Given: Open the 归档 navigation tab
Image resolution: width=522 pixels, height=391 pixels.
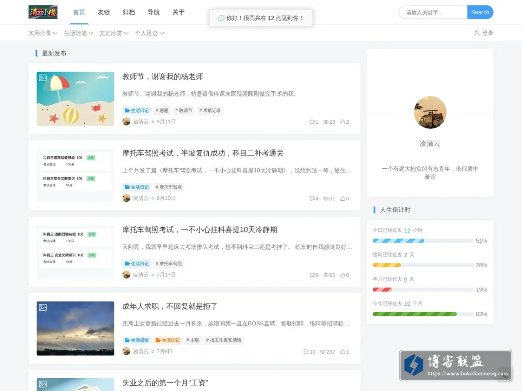Looking at the screenshot, I should [x=129, y=12].
